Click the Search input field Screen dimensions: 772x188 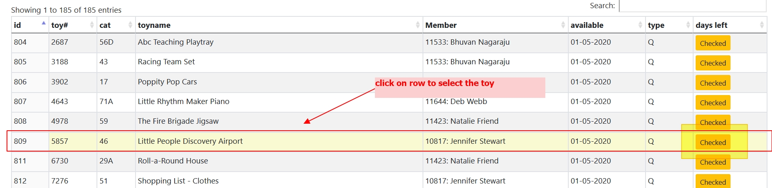(x=692, y=6)
